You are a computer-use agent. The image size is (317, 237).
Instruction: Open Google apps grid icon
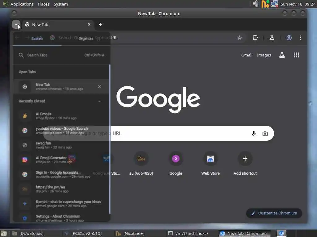(296, 55)
